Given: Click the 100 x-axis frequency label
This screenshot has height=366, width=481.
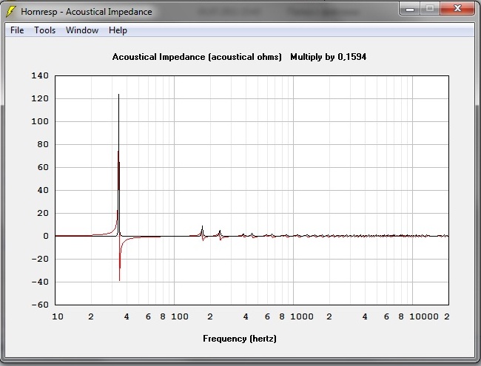Looking at the screenshot, I should click(x=180, y=316).
